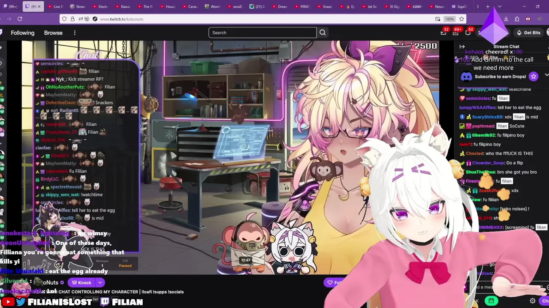Switch to first pinned Twitch tab (99+)
The width and height of the screenshot is (549, 308).
point(9,6)
